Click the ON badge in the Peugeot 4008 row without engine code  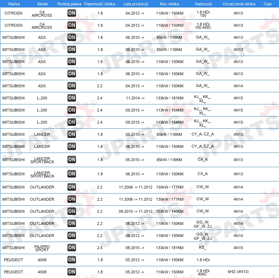tap(72, 260)
